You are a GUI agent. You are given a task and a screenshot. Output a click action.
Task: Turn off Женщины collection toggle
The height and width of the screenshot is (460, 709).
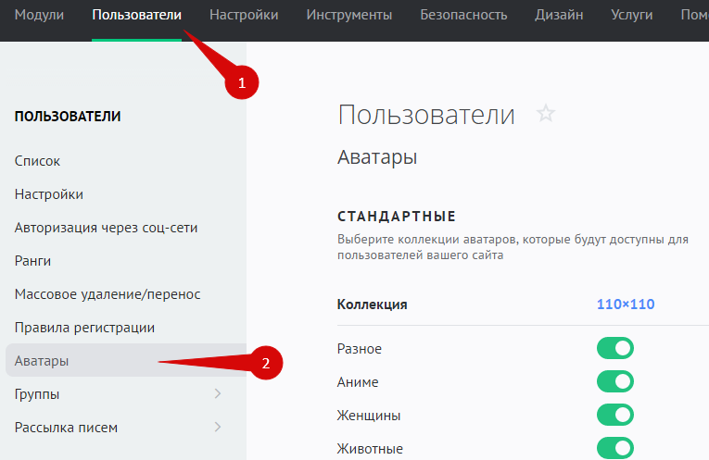pyautogui.click(x=614, y=416)
